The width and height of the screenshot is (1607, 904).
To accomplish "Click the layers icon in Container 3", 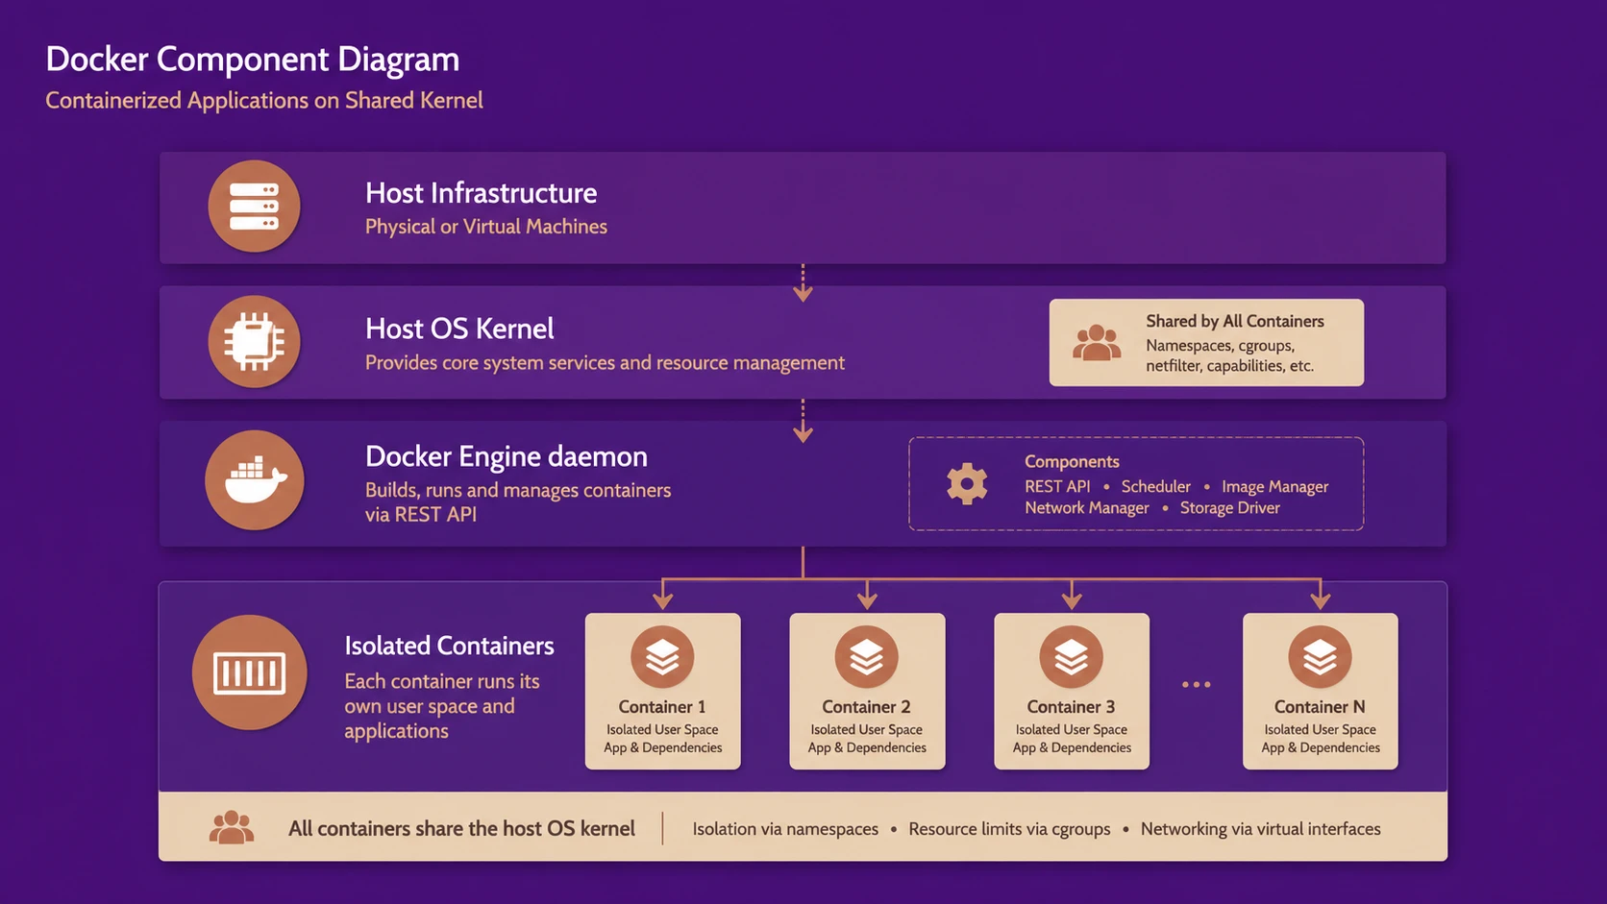I will click(x=1072, y=657).
